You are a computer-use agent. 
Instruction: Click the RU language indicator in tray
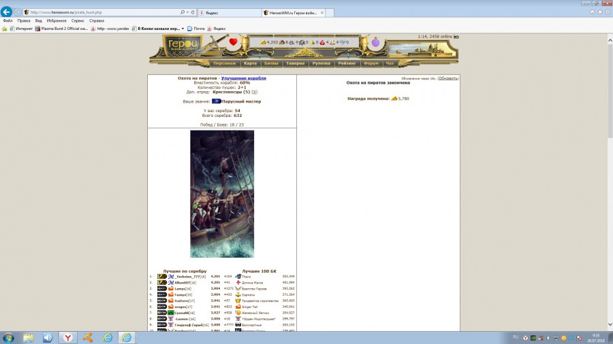[516, 337]
